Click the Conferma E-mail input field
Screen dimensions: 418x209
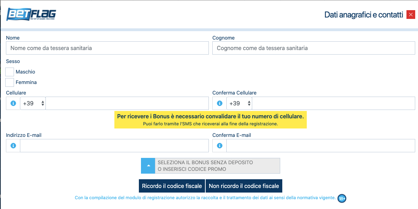pos(321,146)
